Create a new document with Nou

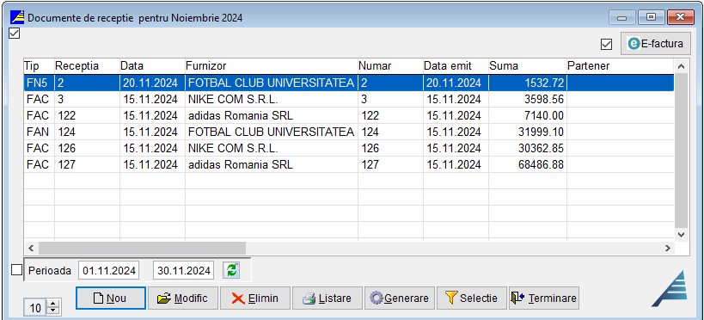pos(111,298)
